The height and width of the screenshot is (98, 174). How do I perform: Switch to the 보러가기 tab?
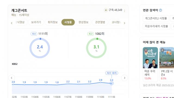point(36,22)
